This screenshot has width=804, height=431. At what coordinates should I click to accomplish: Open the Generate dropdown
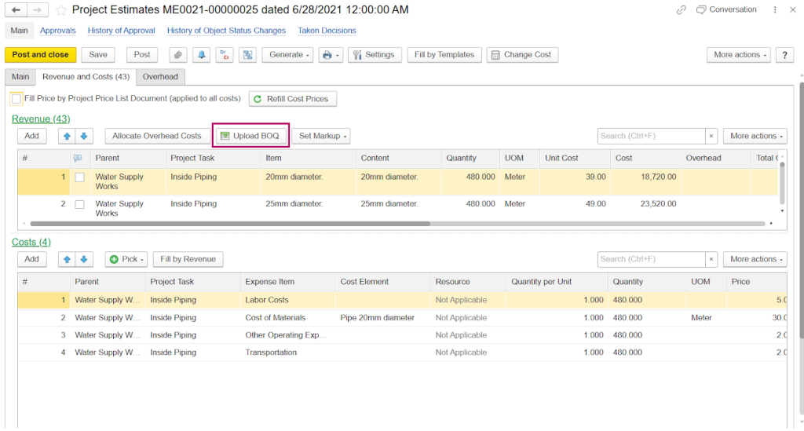pyautogui.click(x=287, y=55)
